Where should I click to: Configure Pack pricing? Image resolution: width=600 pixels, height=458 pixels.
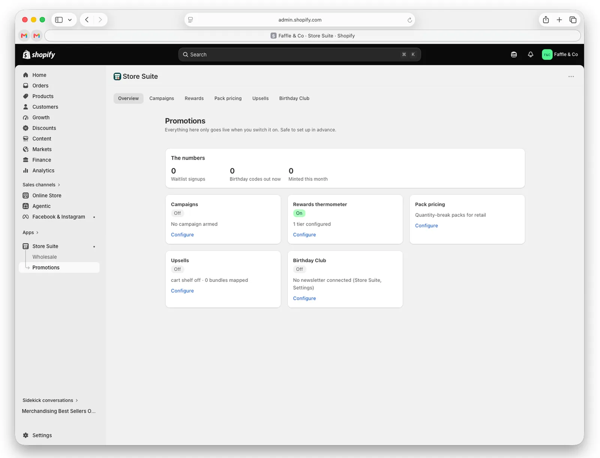426,226
